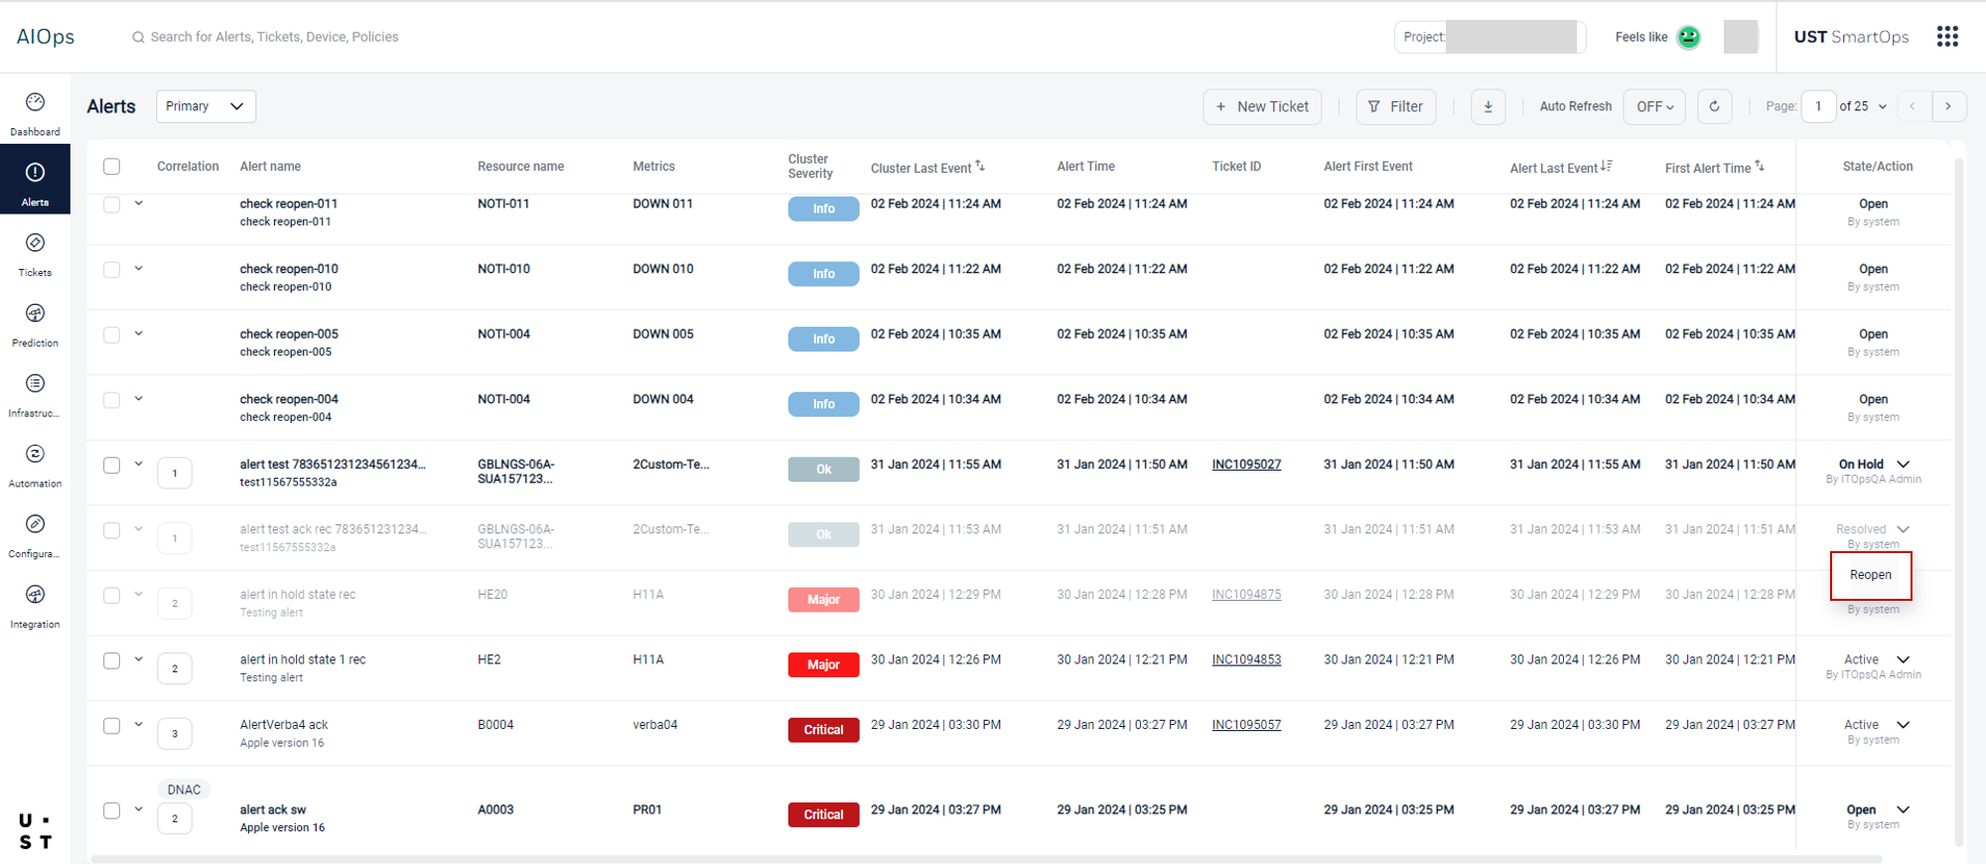Image resolution: width=1986 pixels, height=864 pixels.
Task: Open the Automation sidebar icon
Action: tap(35, 455)
